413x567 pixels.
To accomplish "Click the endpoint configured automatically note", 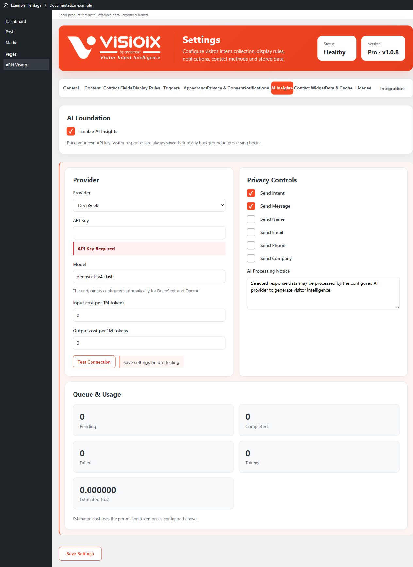I will point(137,291).
